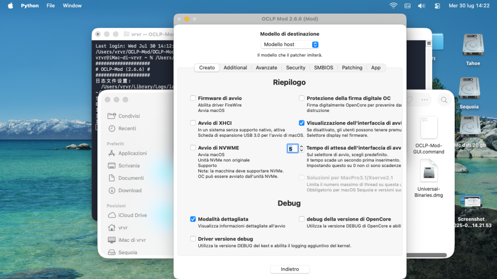Open Applicazioni in Finder sidebar
The image size is (497, 279).
point(127,153)
